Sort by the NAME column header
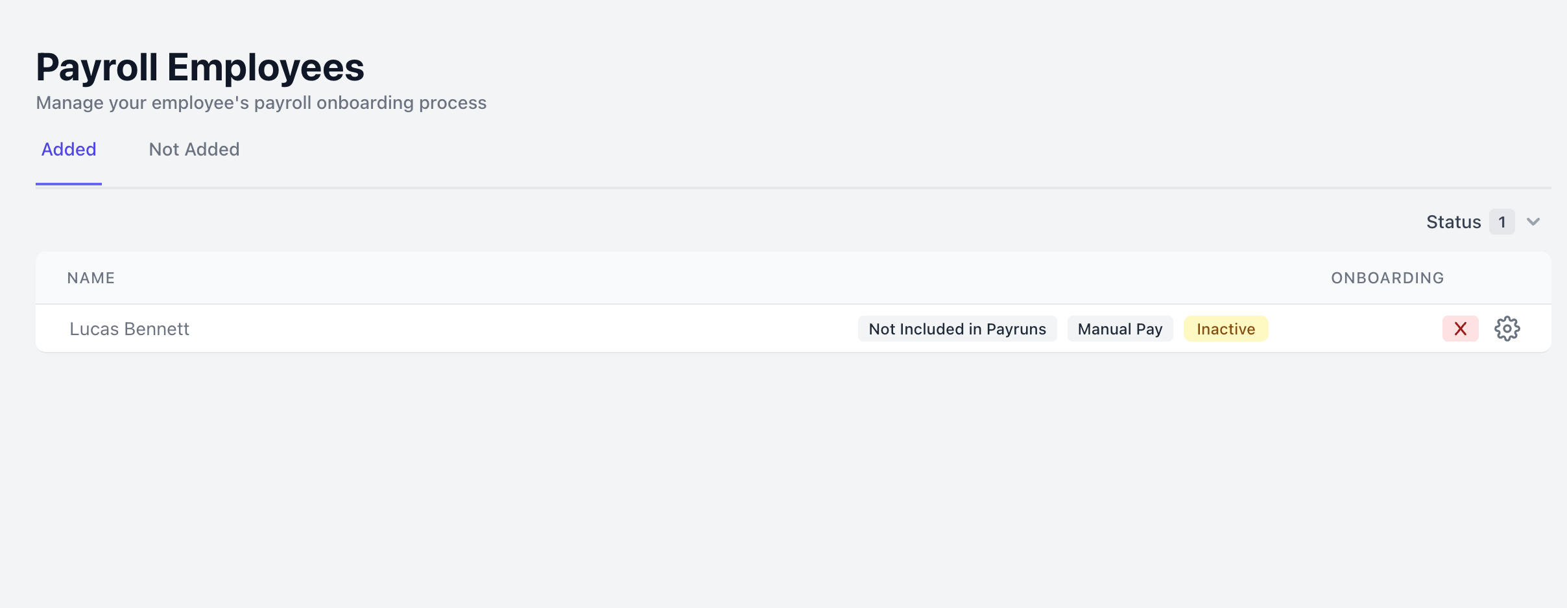 [91, 278]
